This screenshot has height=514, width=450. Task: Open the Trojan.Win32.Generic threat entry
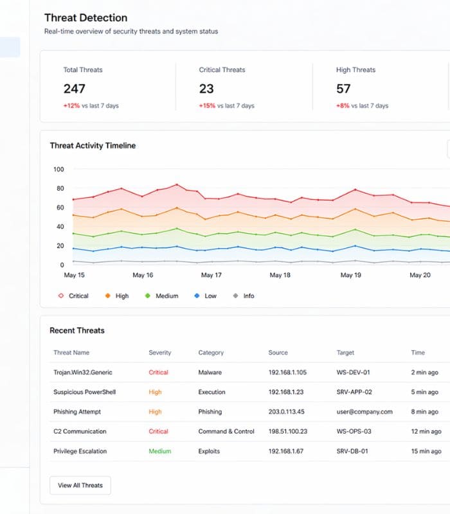[x=84, y=373]
